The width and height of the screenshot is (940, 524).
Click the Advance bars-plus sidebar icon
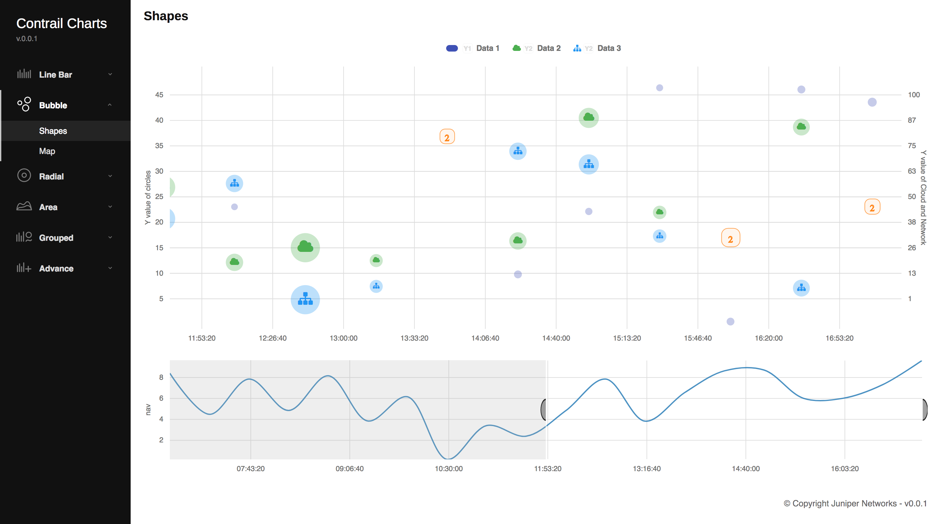(x=24, y=268)
